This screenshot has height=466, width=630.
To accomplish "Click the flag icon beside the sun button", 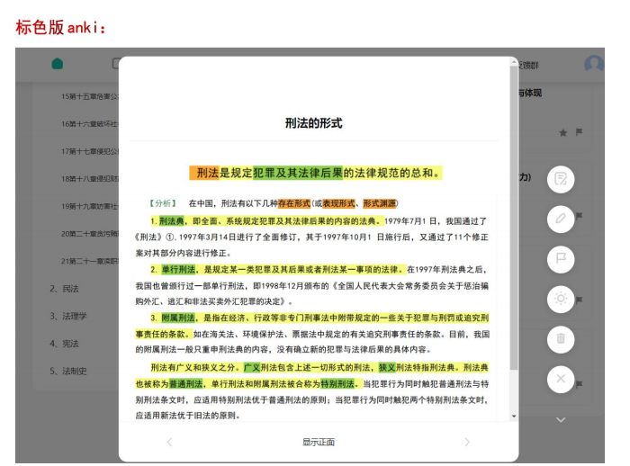I will click(x=579, y=300).
